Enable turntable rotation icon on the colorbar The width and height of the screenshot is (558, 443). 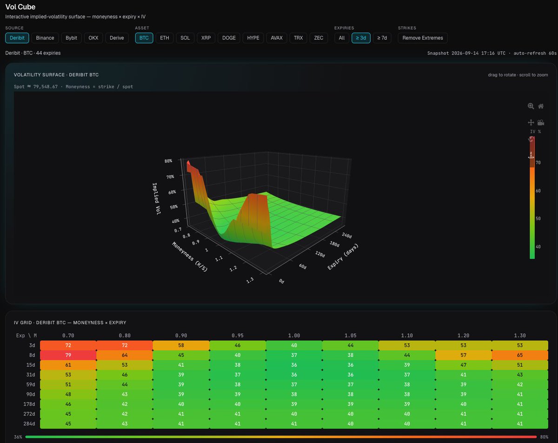531,155
